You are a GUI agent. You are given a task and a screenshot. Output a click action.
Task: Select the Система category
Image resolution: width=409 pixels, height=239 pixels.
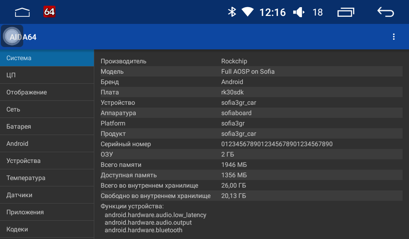pyautogui.click(x=47, y=58)
